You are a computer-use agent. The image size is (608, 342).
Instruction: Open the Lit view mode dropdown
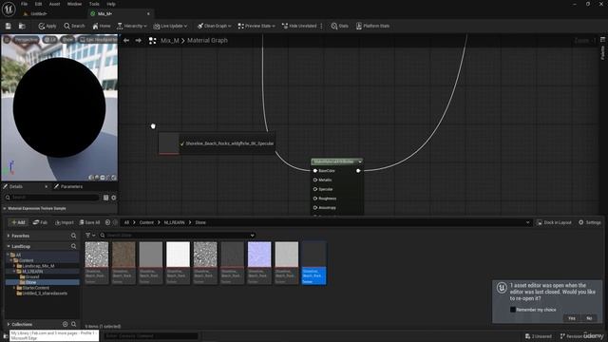(x=50, y=40)
